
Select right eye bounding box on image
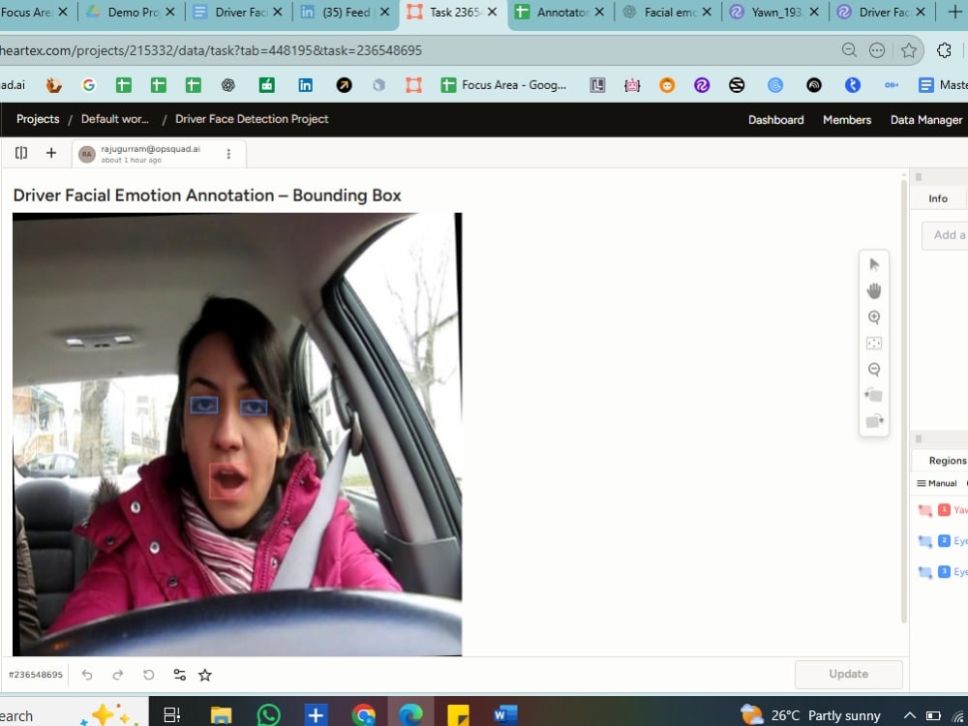tap(253, 408)
